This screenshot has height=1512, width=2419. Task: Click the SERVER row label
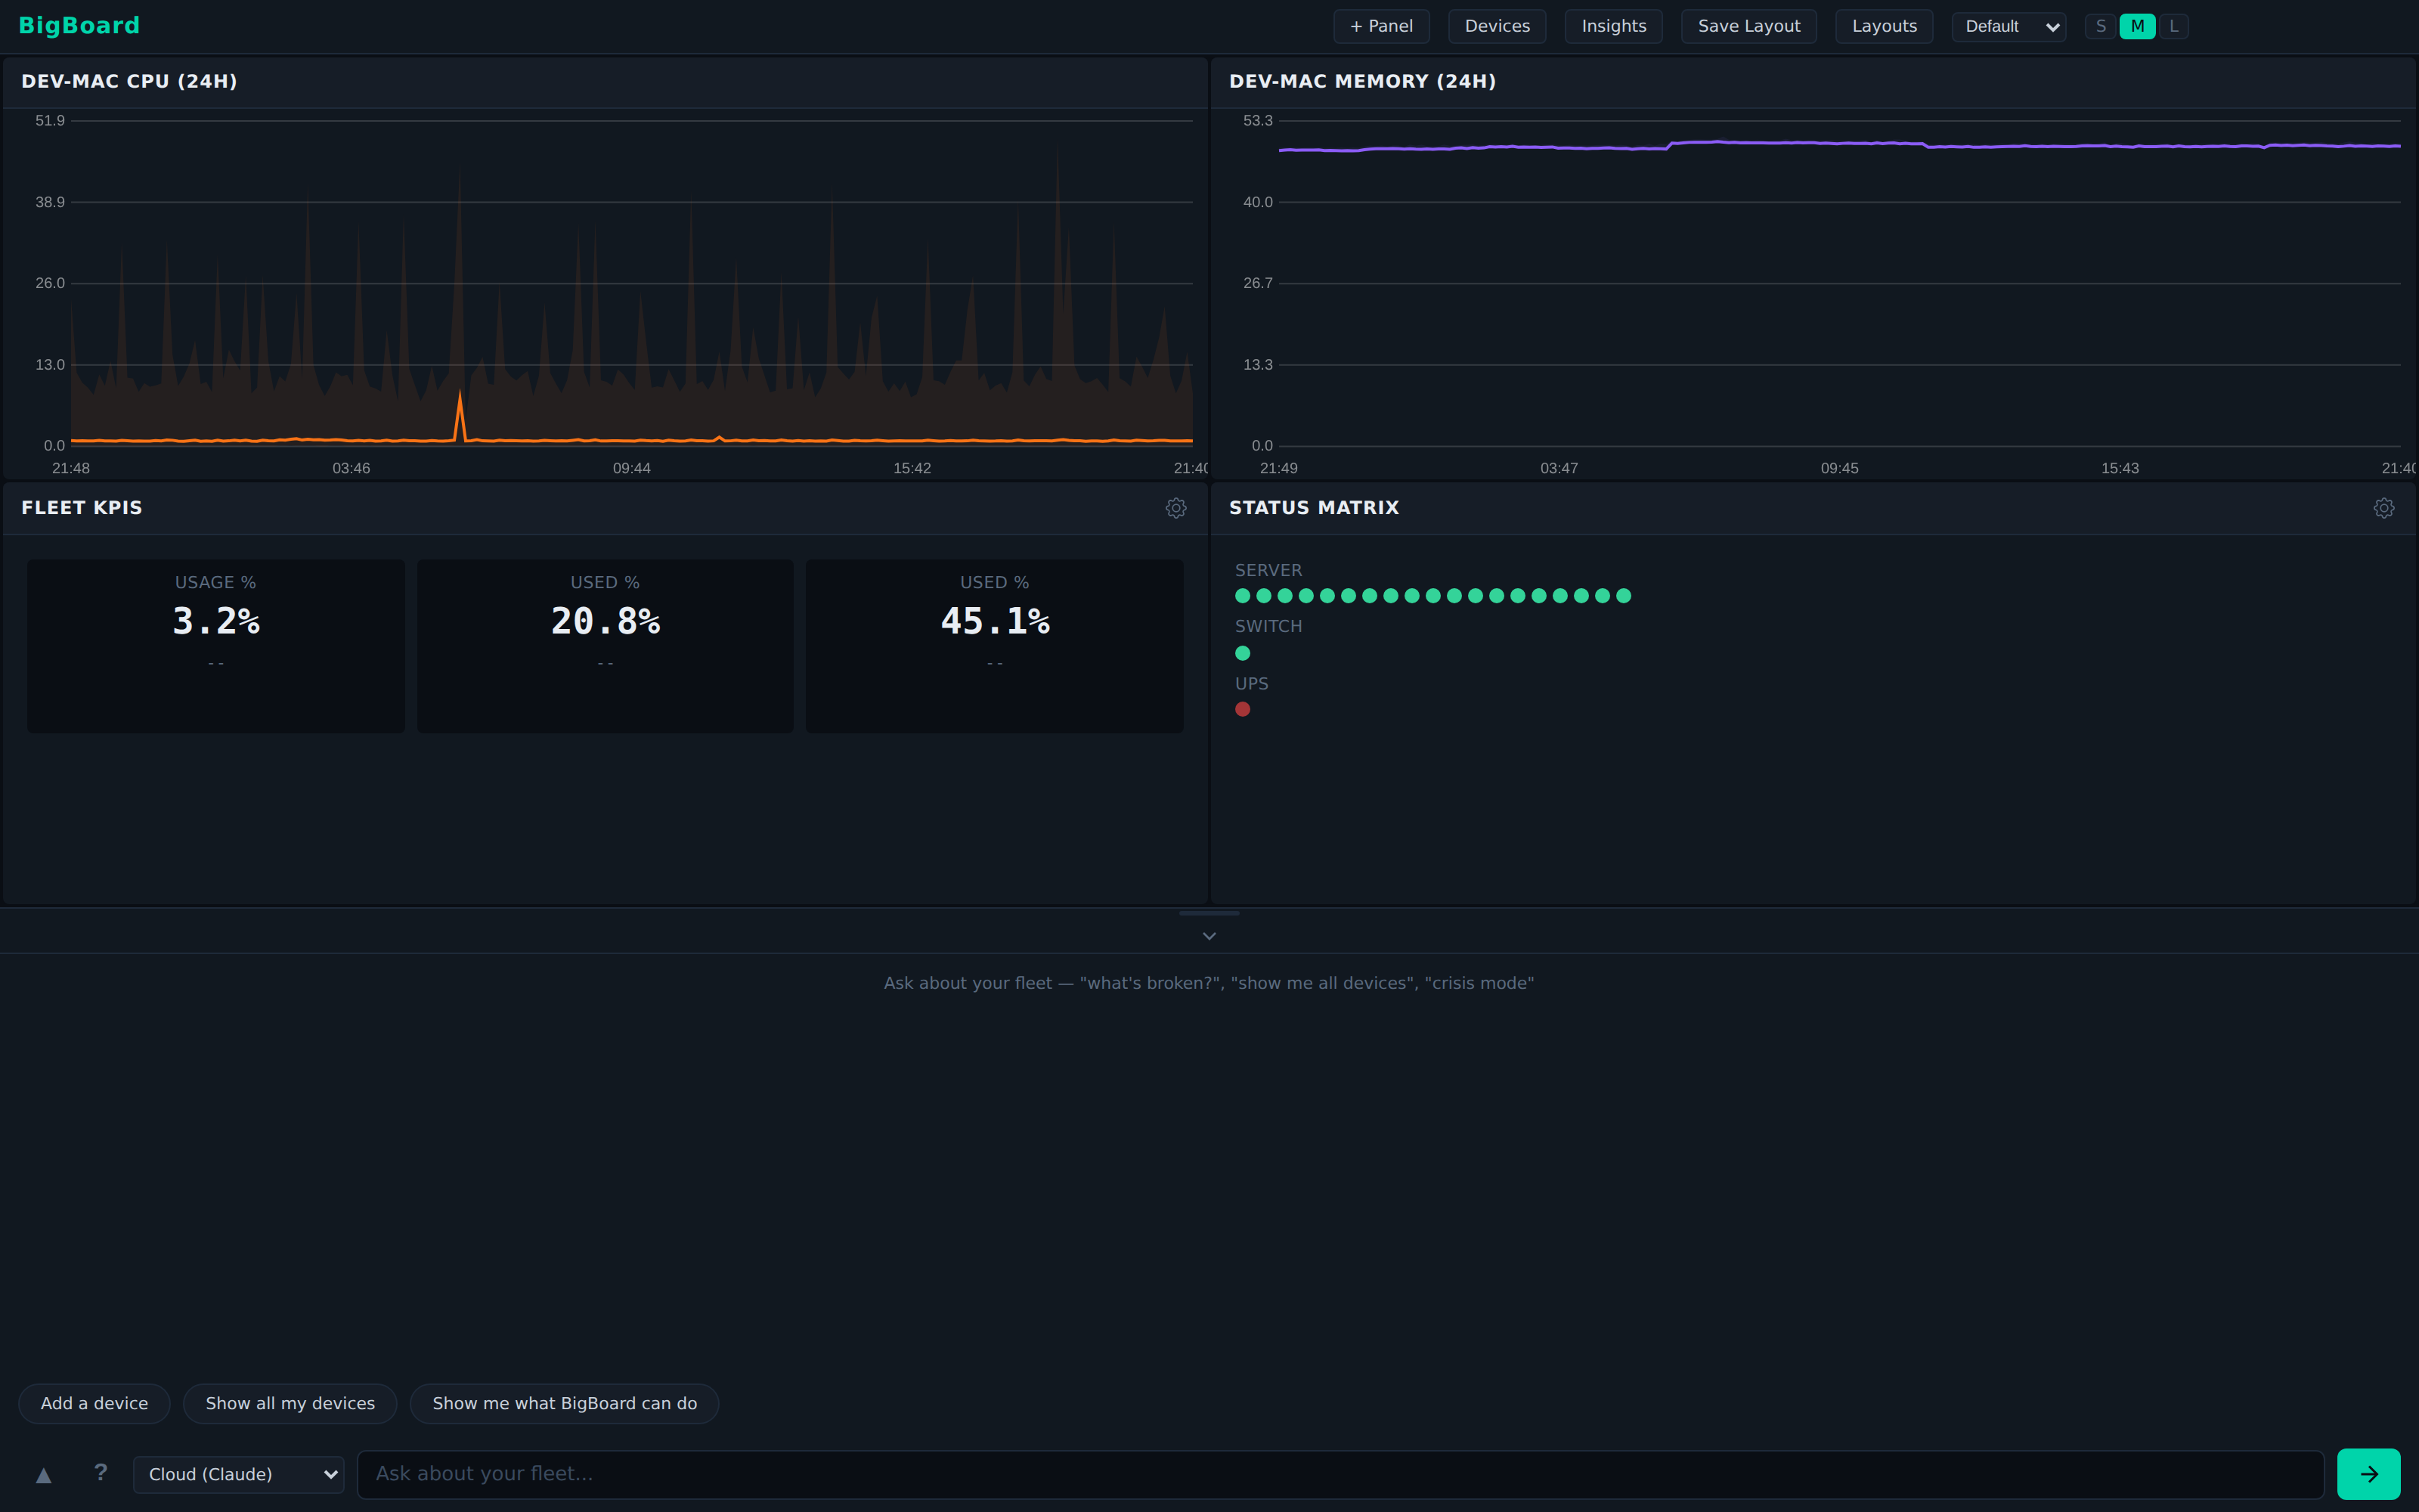click(x=1268, y=570)
